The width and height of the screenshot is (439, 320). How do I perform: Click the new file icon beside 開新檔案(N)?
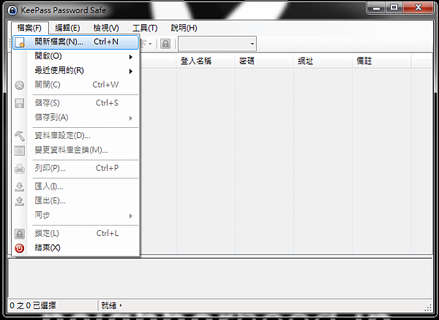click(x=20, y=42)
